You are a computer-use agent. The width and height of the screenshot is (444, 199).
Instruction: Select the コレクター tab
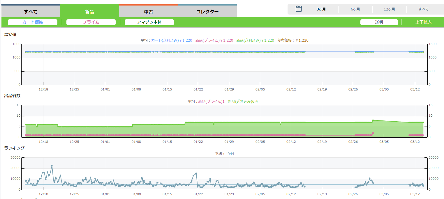(207, 12)
